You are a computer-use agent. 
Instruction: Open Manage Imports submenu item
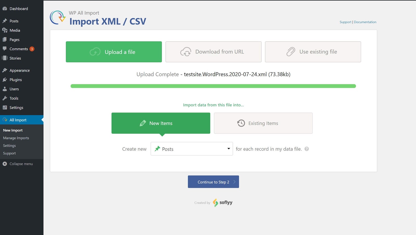coord(16,138)
